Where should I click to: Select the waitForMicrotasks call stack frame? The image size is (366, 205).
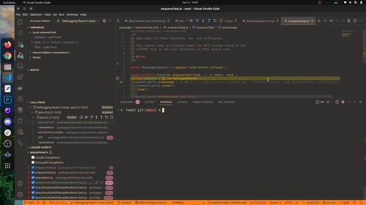pos(51,132)
